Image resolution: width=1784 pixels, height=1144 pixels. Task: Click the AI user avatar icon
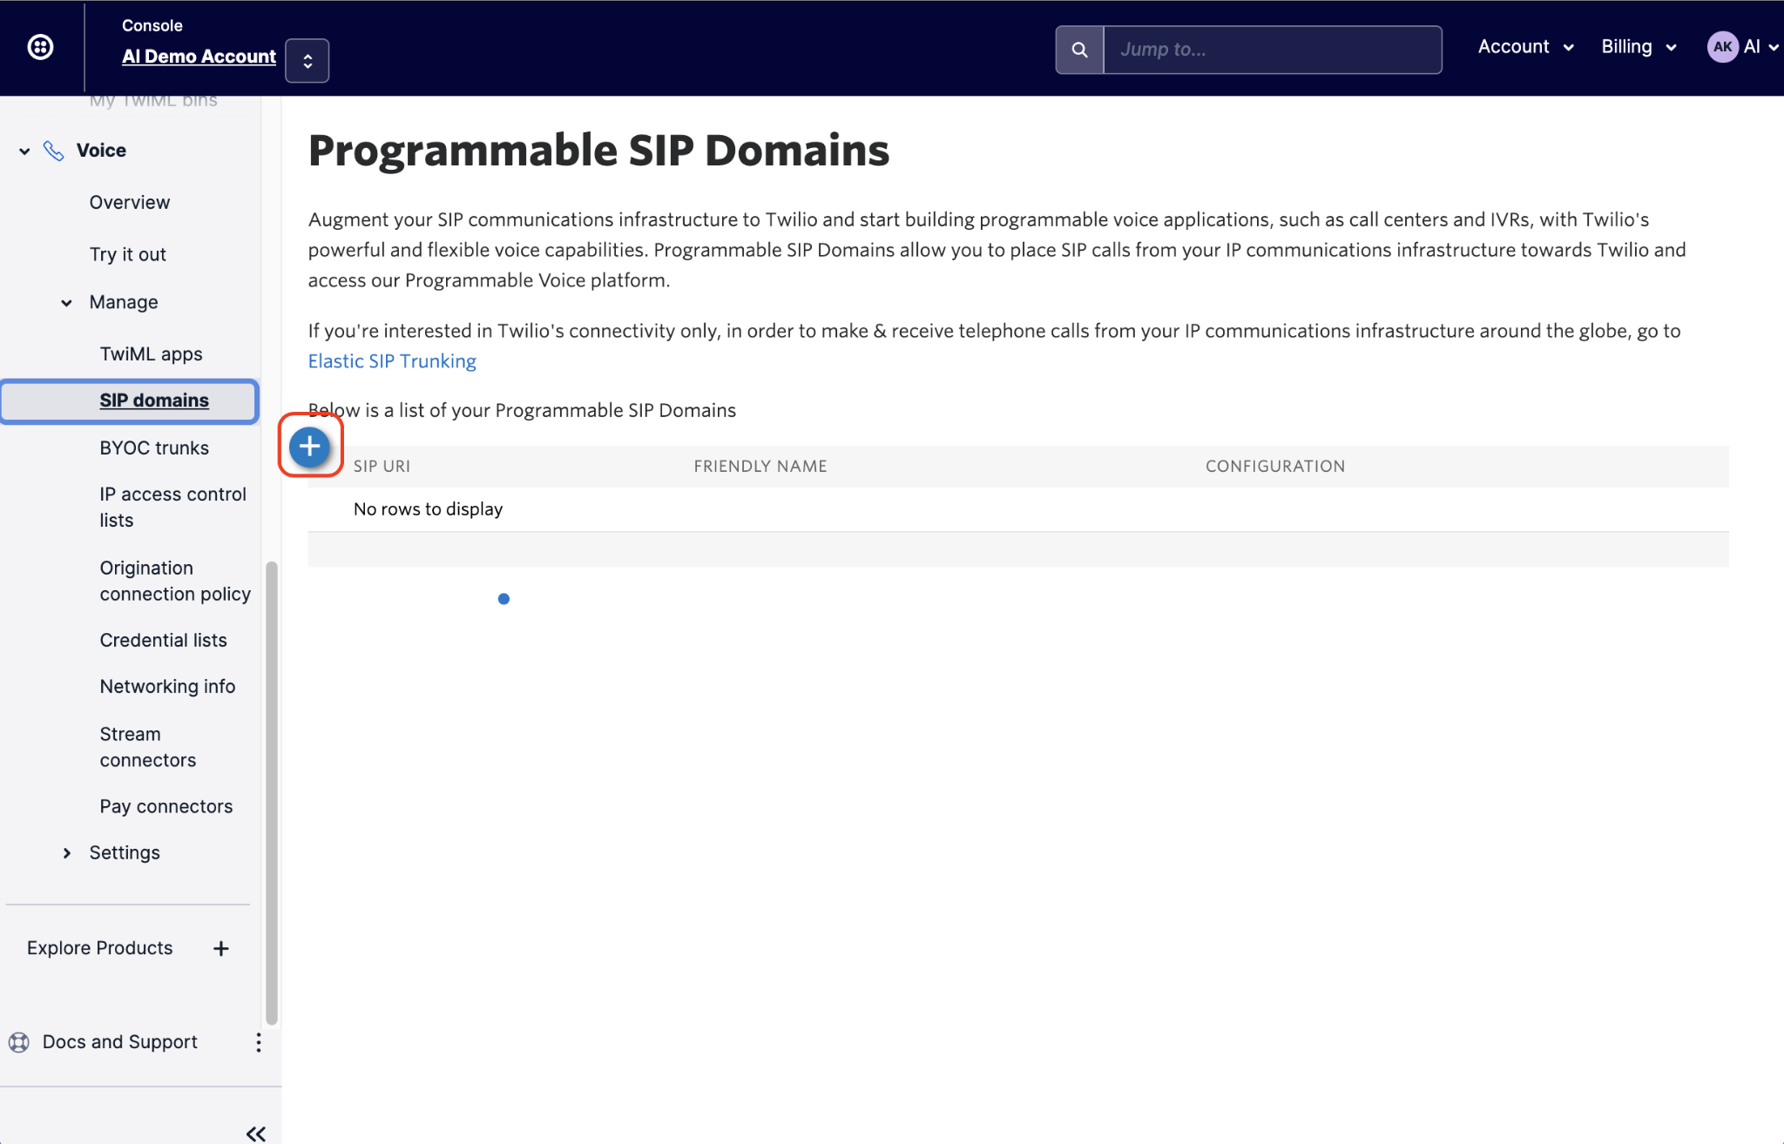[1720, 47]
